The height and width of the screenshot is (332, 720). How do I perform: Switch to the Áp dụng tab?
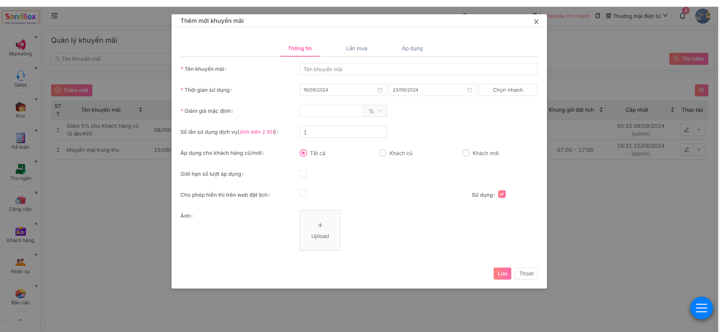[412, 48]
